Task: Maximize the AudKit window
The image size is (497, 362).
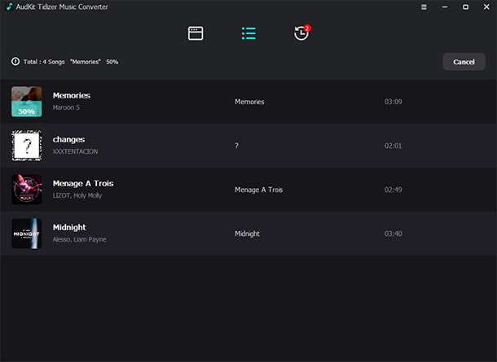Action: point(465,7)
